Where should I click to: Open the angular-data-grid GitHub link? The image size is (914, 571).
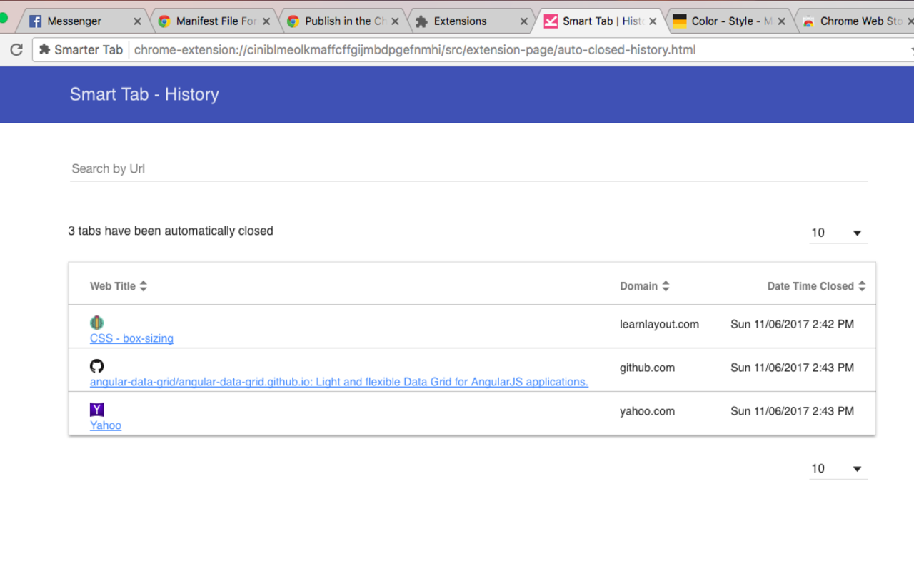tap(339, 382)
